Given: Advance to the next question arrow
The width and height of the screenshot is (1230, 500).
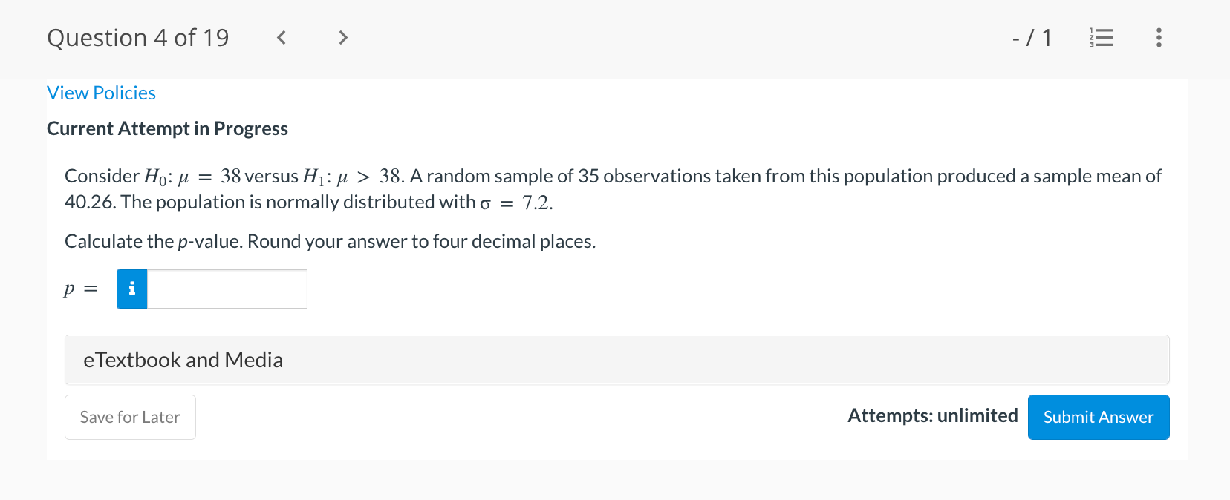Looking at the screenshot, I should 342,38.
